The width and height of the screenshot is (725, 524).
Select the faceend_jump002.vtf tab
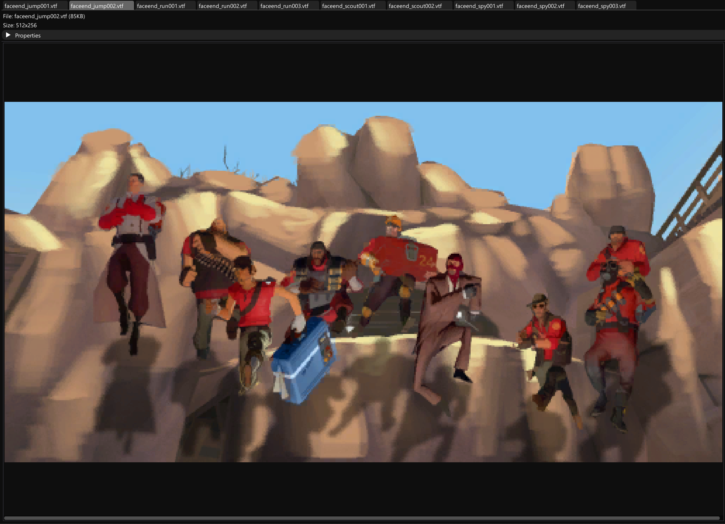pos(101,6)
